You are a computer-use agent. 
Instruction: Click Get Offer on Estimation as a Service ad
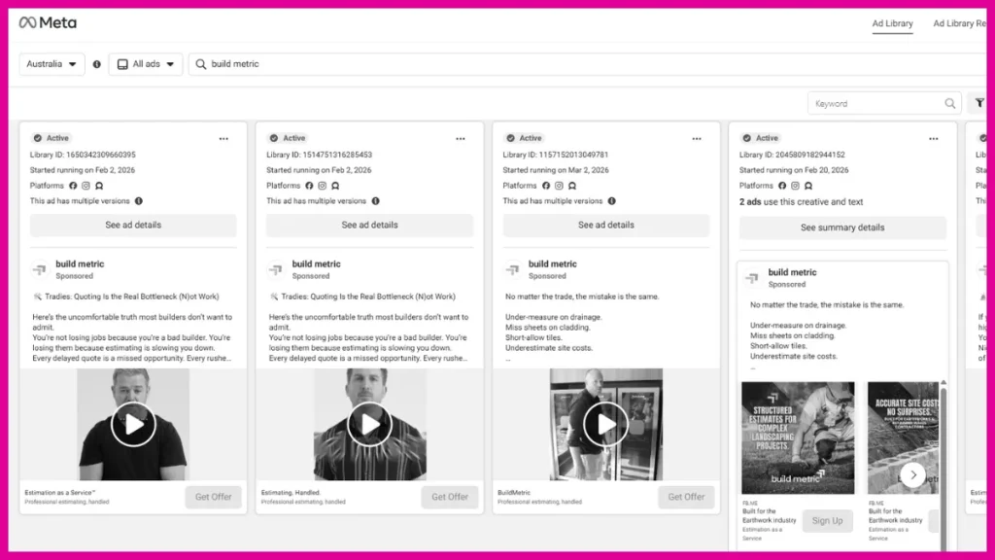(x=213, y=497)
